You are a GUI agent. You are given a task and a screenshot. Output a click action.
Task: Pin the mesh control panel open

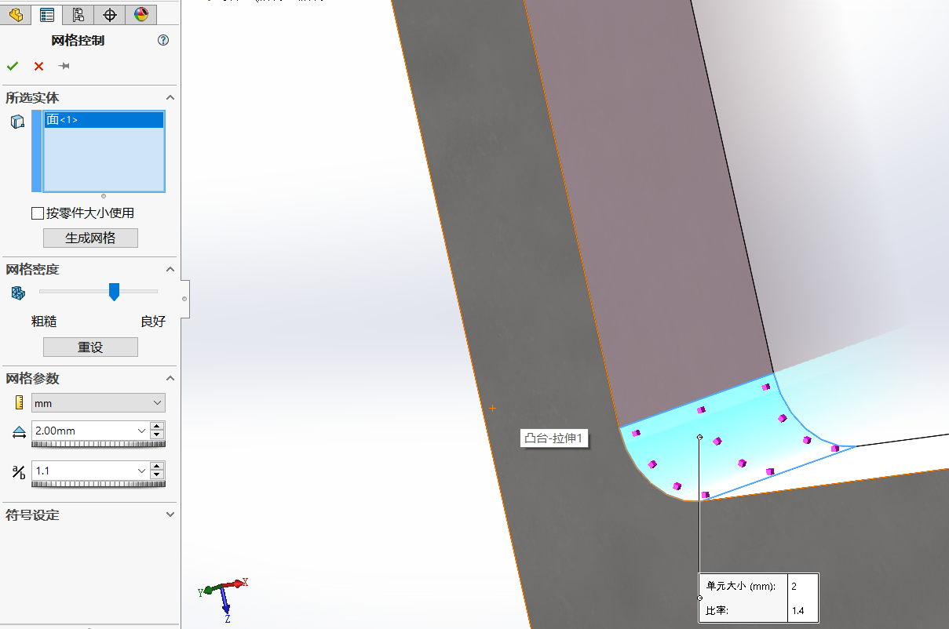coord(64,66)
